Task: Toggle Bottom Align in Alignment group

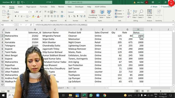Action: point(51,12)
